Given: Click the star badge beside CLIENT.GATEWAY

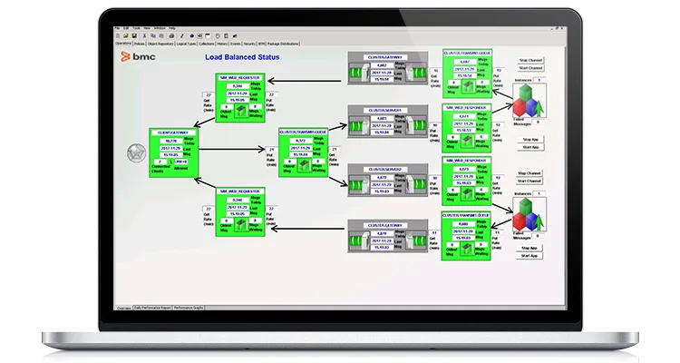Looking at the screenshot, I should click(137, 153).
